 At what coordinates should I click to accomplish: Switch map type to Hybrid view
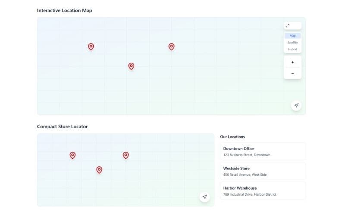pos(292,49)
